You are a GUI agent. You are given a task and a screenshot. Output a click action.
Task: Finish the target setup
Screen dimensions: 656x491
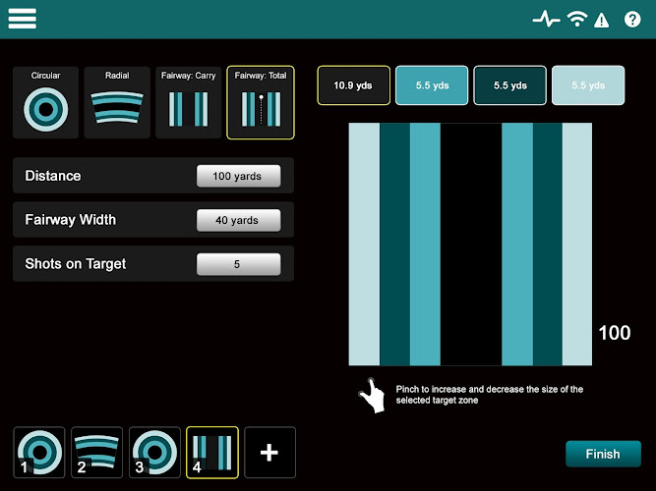[x=603, y=454]
